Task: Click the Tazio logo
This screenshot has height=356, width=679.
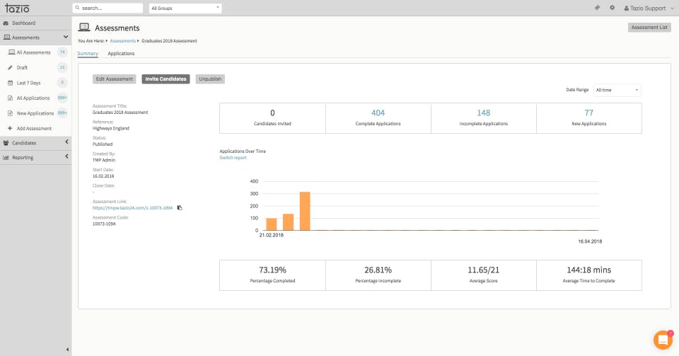Action: click(x=17, y=8)
